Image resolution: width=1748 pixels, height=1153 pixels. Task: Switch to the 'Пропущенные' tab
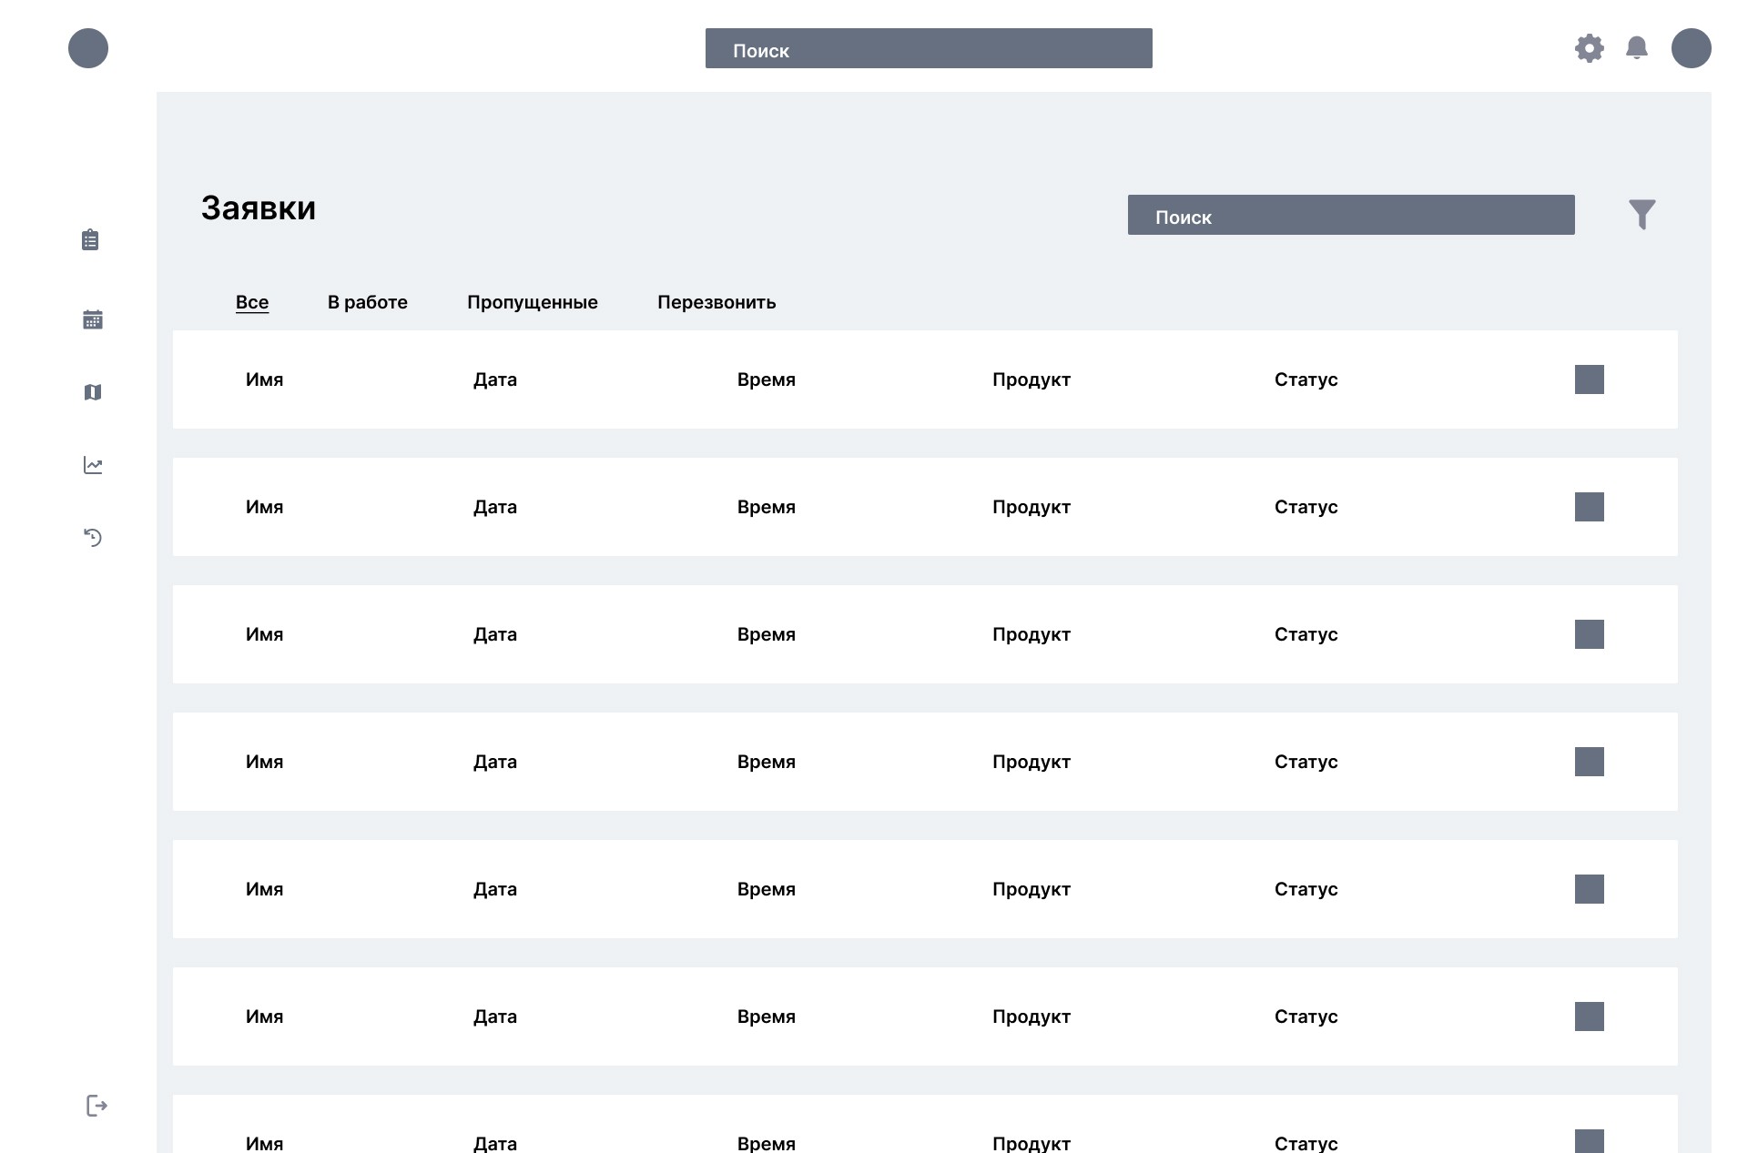tap(533, 302)
